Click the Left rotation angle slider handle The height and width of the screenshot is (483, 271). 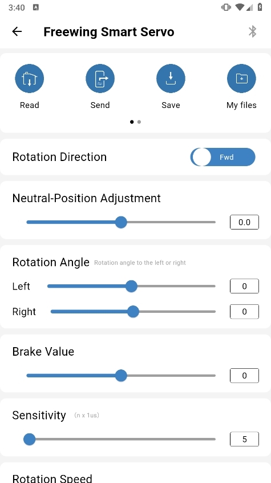pos(131,286)
